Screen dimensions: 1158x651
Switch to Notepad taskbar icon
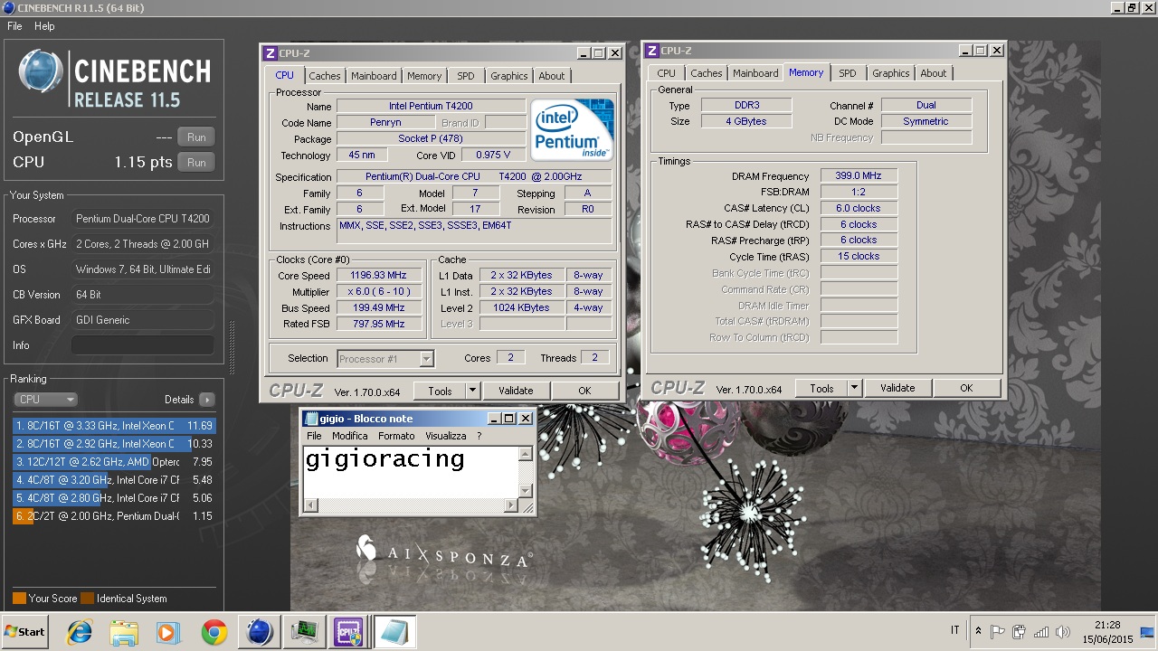pyautogui.click(x=394, y=632)
